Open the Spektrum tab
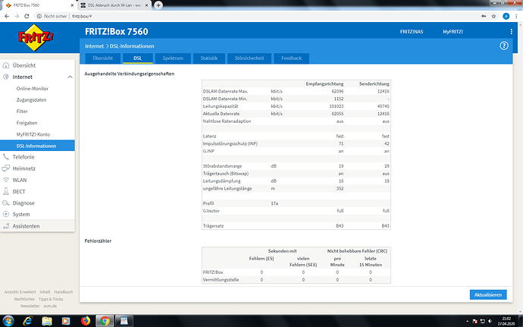523x327 pixels. (173, 58)
